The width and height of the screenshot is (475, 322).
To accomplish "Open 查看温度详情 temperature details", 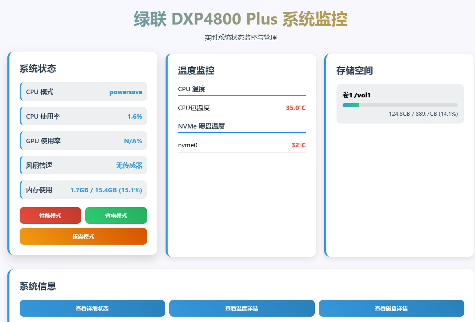I will 242,308.
